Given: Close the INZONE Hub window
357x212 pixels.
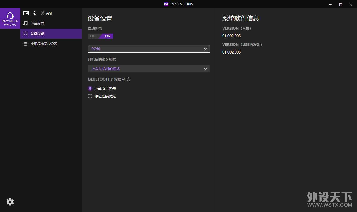Looking at the screenshot, I should coord(351,4).
